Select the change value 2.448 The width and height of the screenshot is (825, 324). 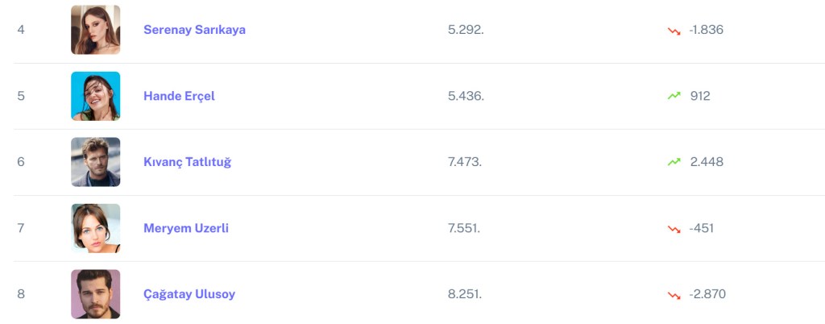[x=707, y=162]
